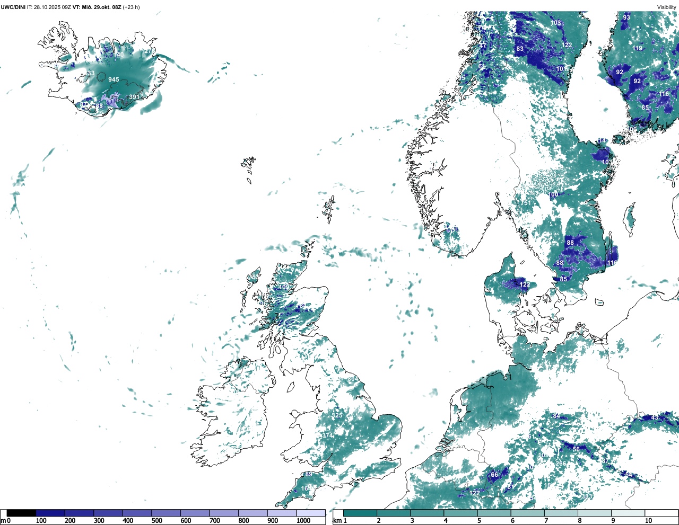Click the 5–6 km legend color segment
The image size is (679, 525).
coord(494,513)
